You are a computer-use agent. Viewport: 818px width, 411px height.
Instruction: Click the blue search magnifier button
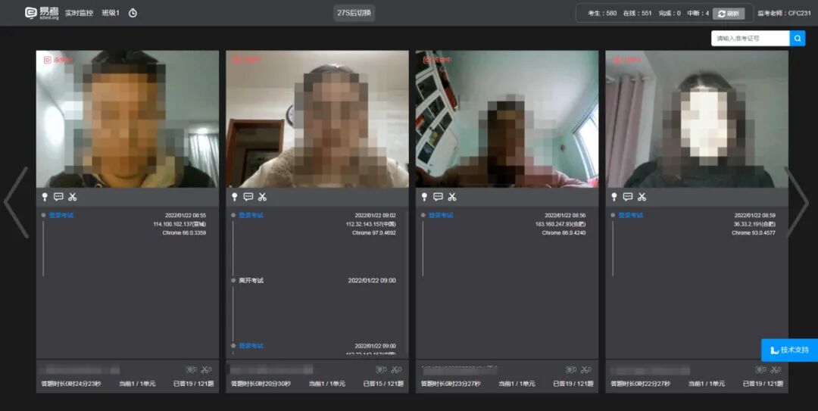pyautogui.click(x=797, y=38)
